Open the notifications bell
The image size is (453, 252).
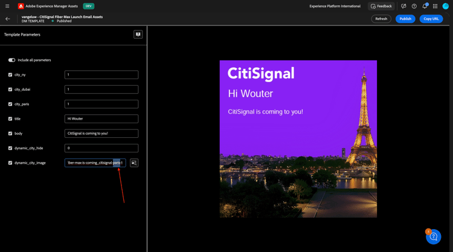coord(425,6)
